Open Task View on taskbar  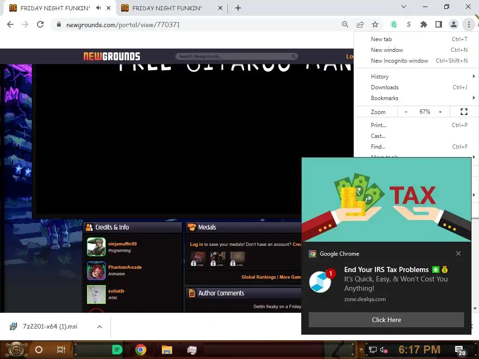pos(61,350)
